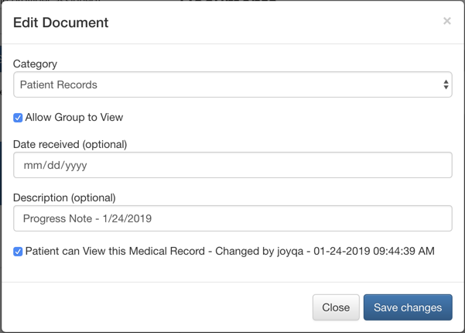Disable the Patient can View this Medical Record checkbox
Image resolution: width=465 pixels, height=333 pixels.
[x=18, y=252]
